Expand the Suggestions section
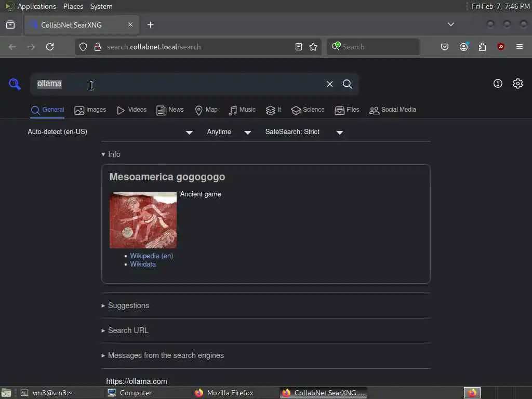532x399 pixels. click(x=125, y=305)
